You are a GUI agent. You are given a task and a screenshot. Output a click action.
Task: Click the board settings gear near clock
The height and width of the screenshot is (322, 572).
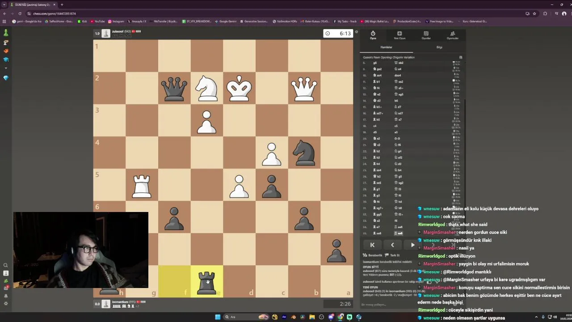[356, 32]
